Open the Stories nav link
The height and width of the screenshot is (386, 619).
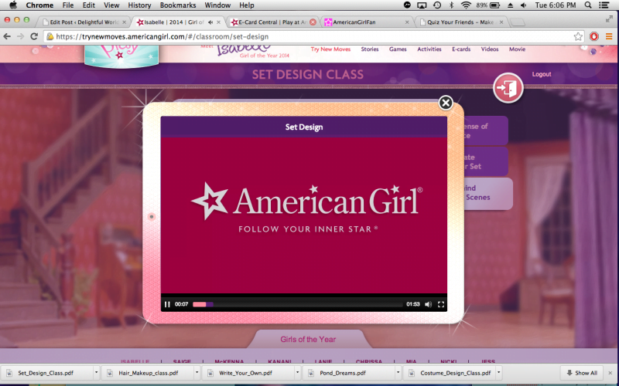tap(370, 49)
